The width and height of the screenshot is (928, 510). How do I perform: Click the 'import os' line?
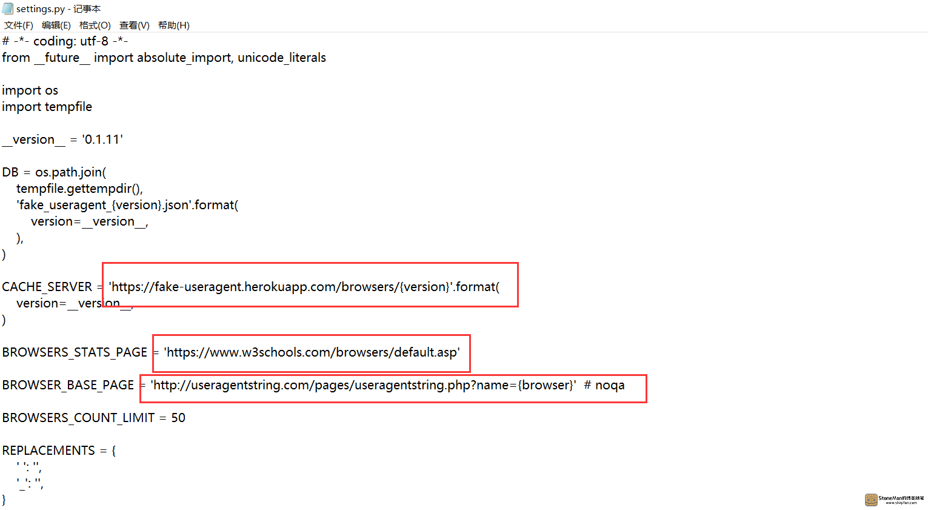(30, 90)
